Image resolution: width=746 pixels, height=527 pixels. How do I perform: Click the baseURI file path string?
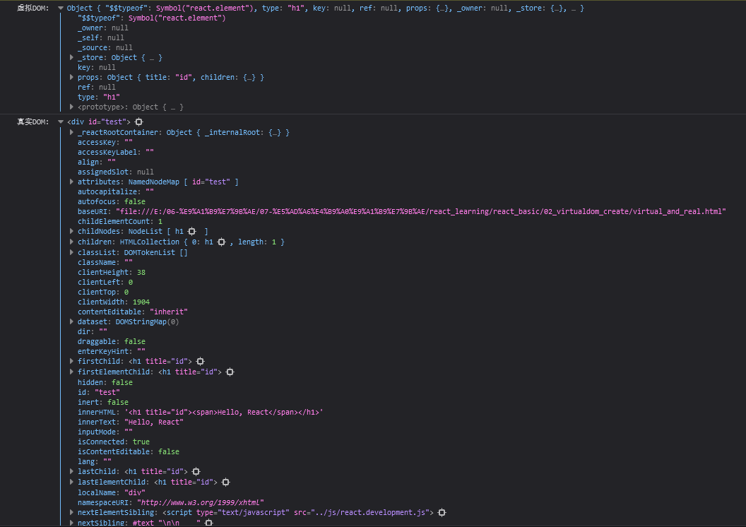pyautogui.click(x=423, y=212)
